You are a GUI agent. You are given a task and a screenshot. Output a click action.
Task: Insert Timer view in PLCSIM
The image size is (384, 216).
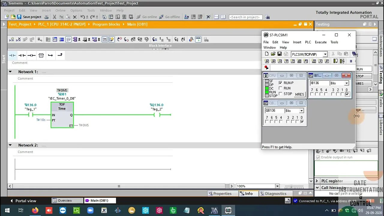coord(286,61)
